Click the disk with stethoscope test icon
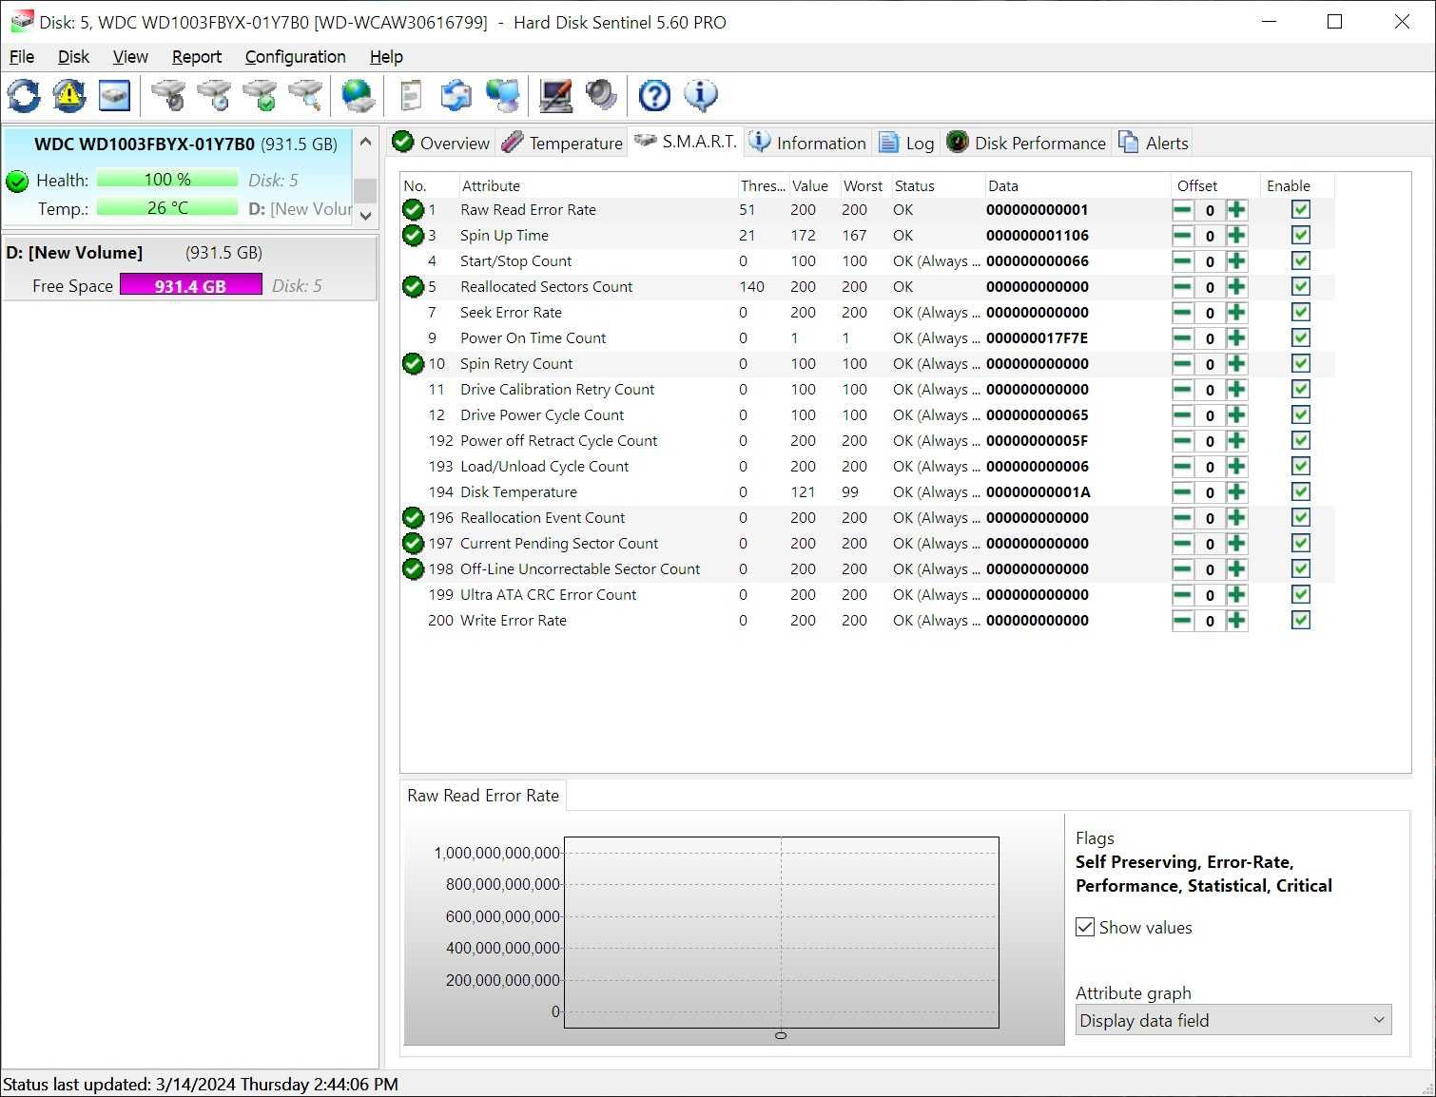 click(x=168, y=95)
